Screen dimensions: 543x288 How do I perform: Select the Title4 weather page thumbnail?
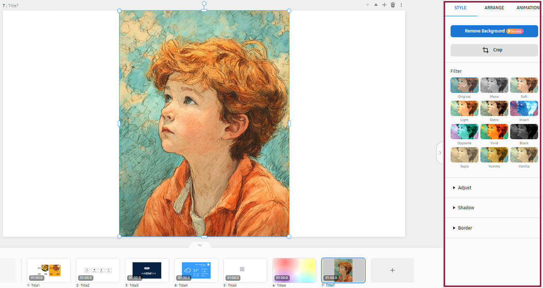[196, 270]
